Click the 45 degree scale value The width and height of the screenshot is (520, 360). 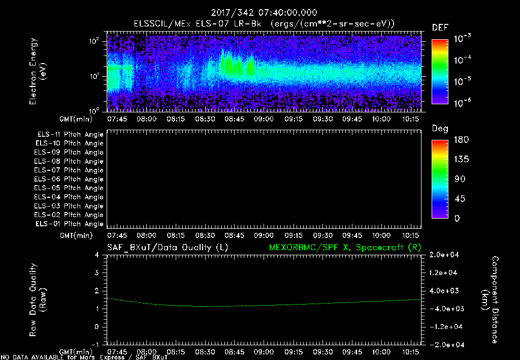pyautogui.click(x=460, y=199)
